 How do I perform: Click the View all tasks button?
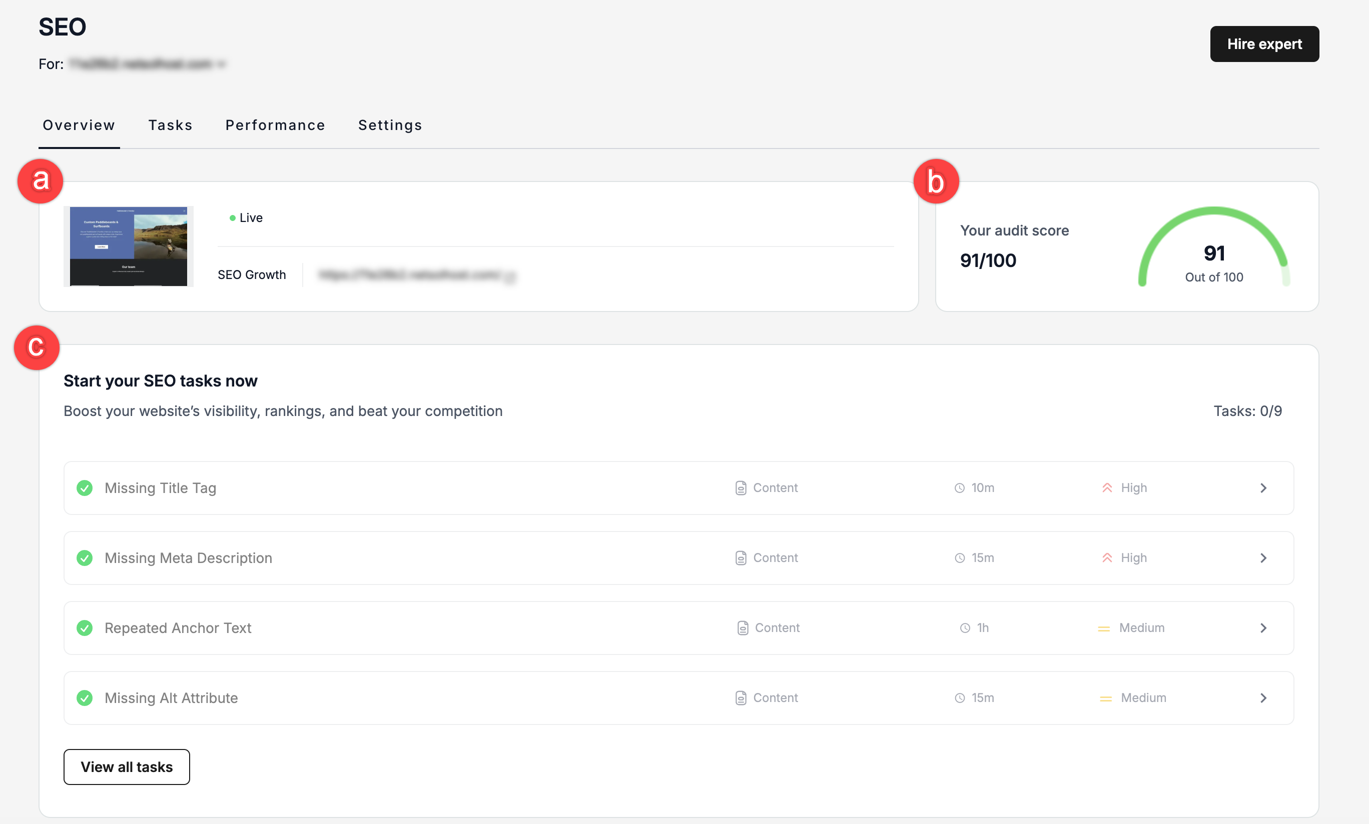(127, 767)
